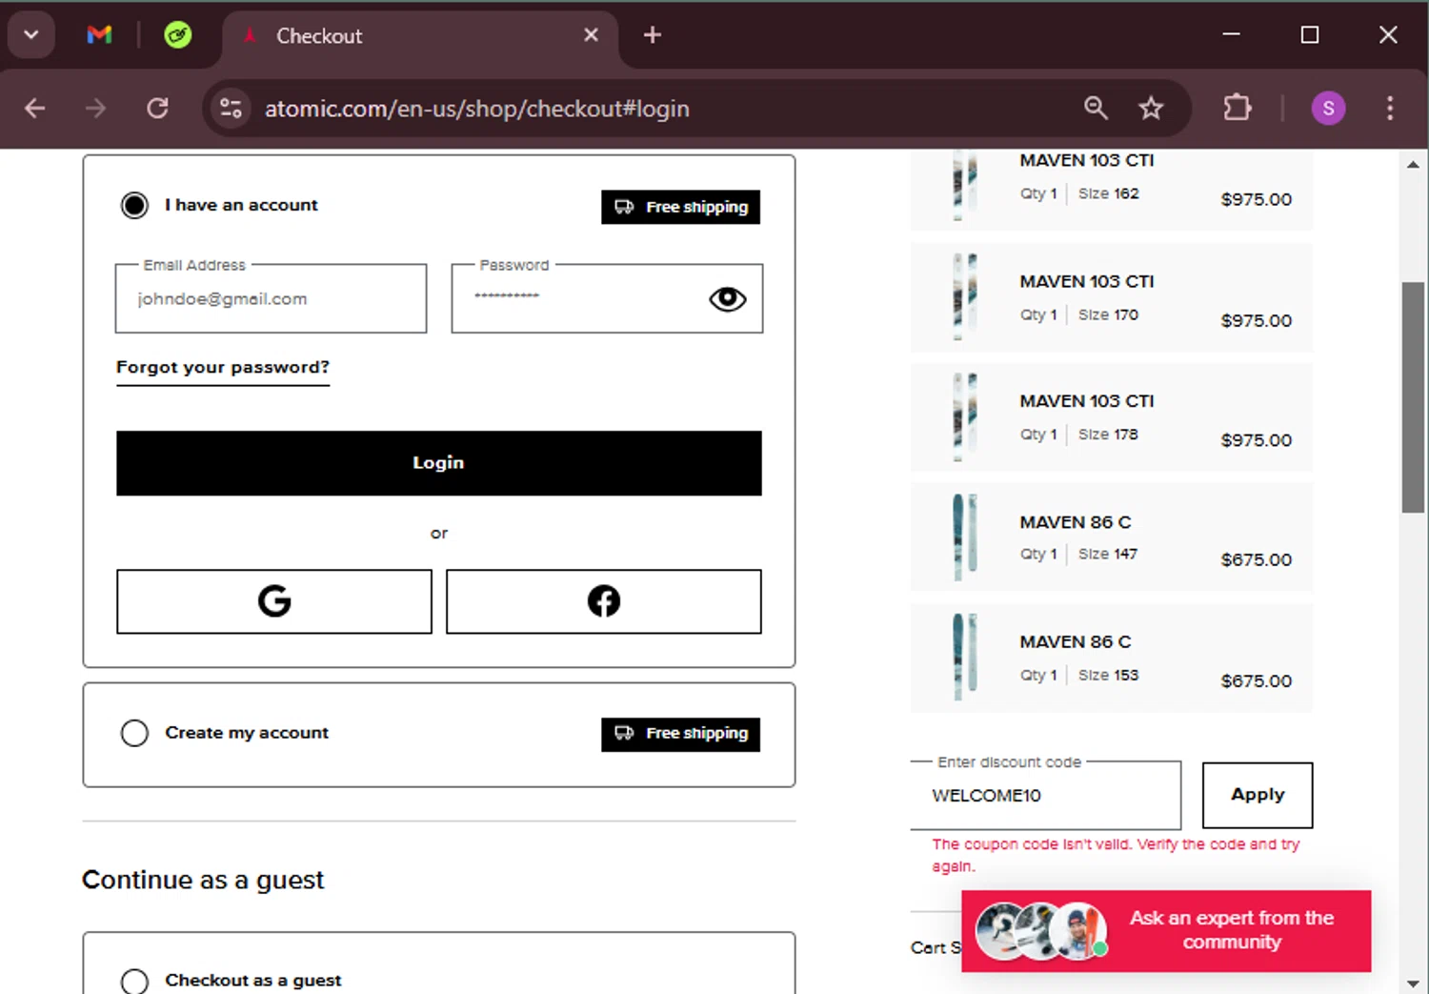
Task: Reload the checkout page
Action: tap(157, 109)
